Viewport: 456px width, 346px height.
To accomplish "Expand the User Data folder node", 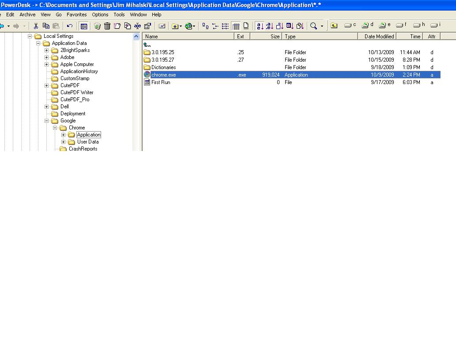I will coord(64,142).
